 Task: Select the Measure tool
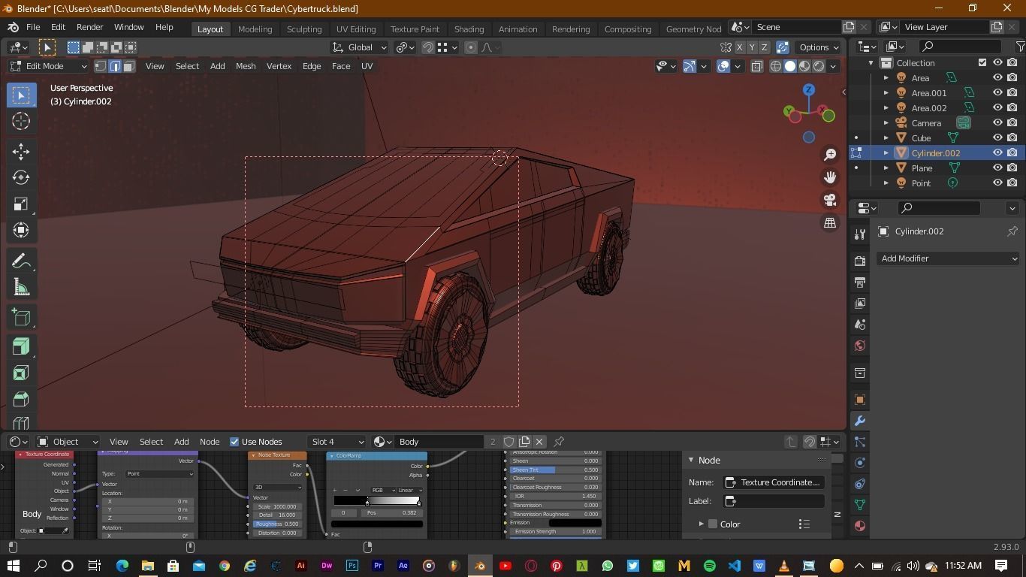[x=21, y=287]
